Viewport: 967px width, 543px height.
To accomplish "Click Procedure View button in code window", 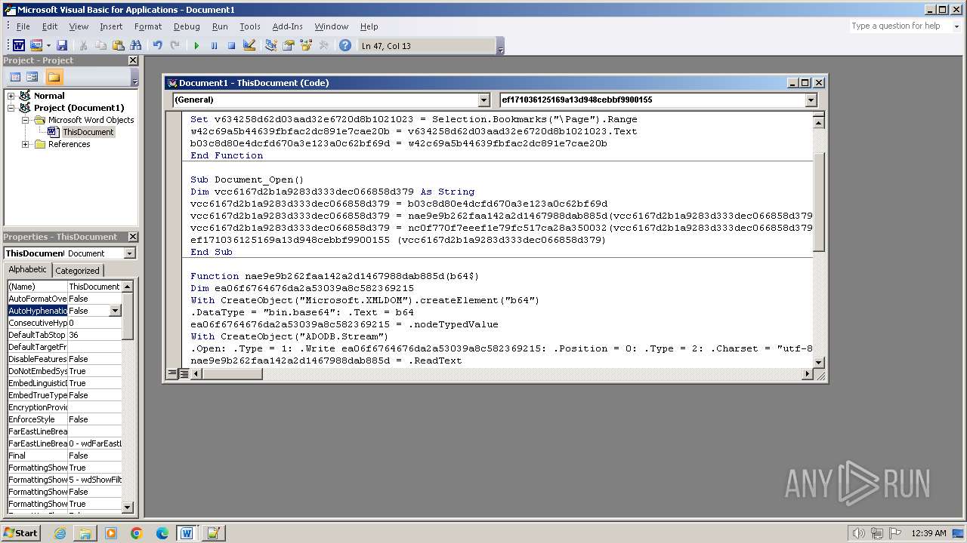I will pos(172,373).
